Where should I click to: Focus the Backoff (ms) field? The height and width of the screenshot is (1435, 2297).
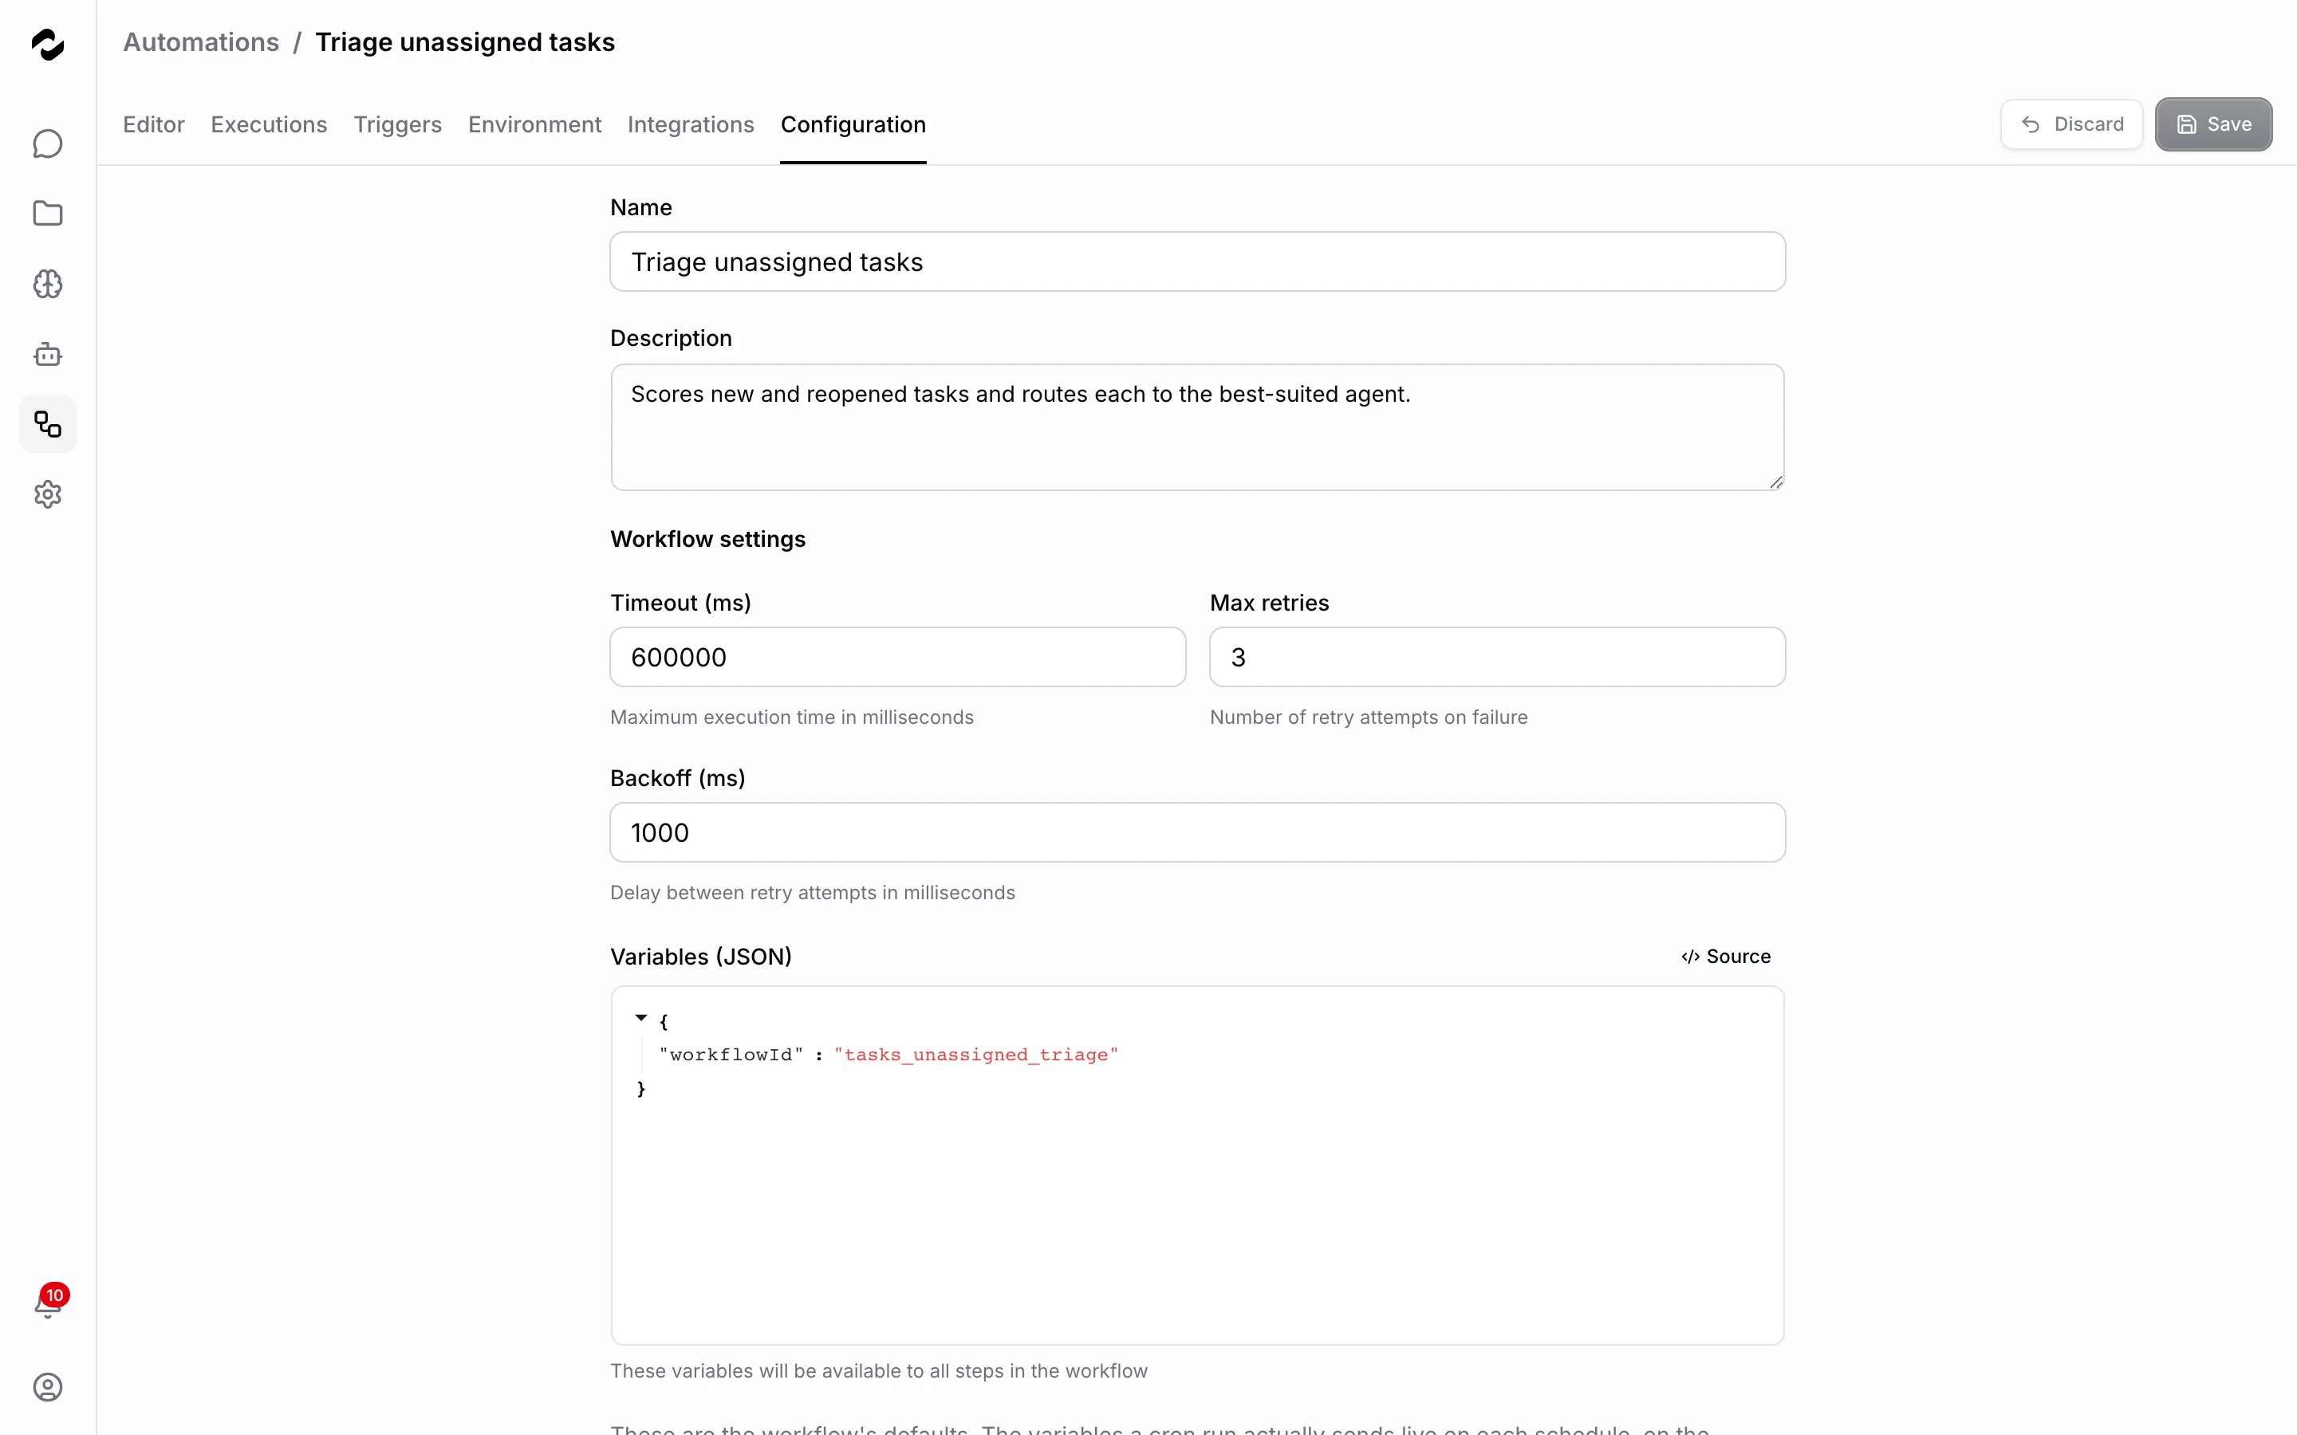(1198, 832)
